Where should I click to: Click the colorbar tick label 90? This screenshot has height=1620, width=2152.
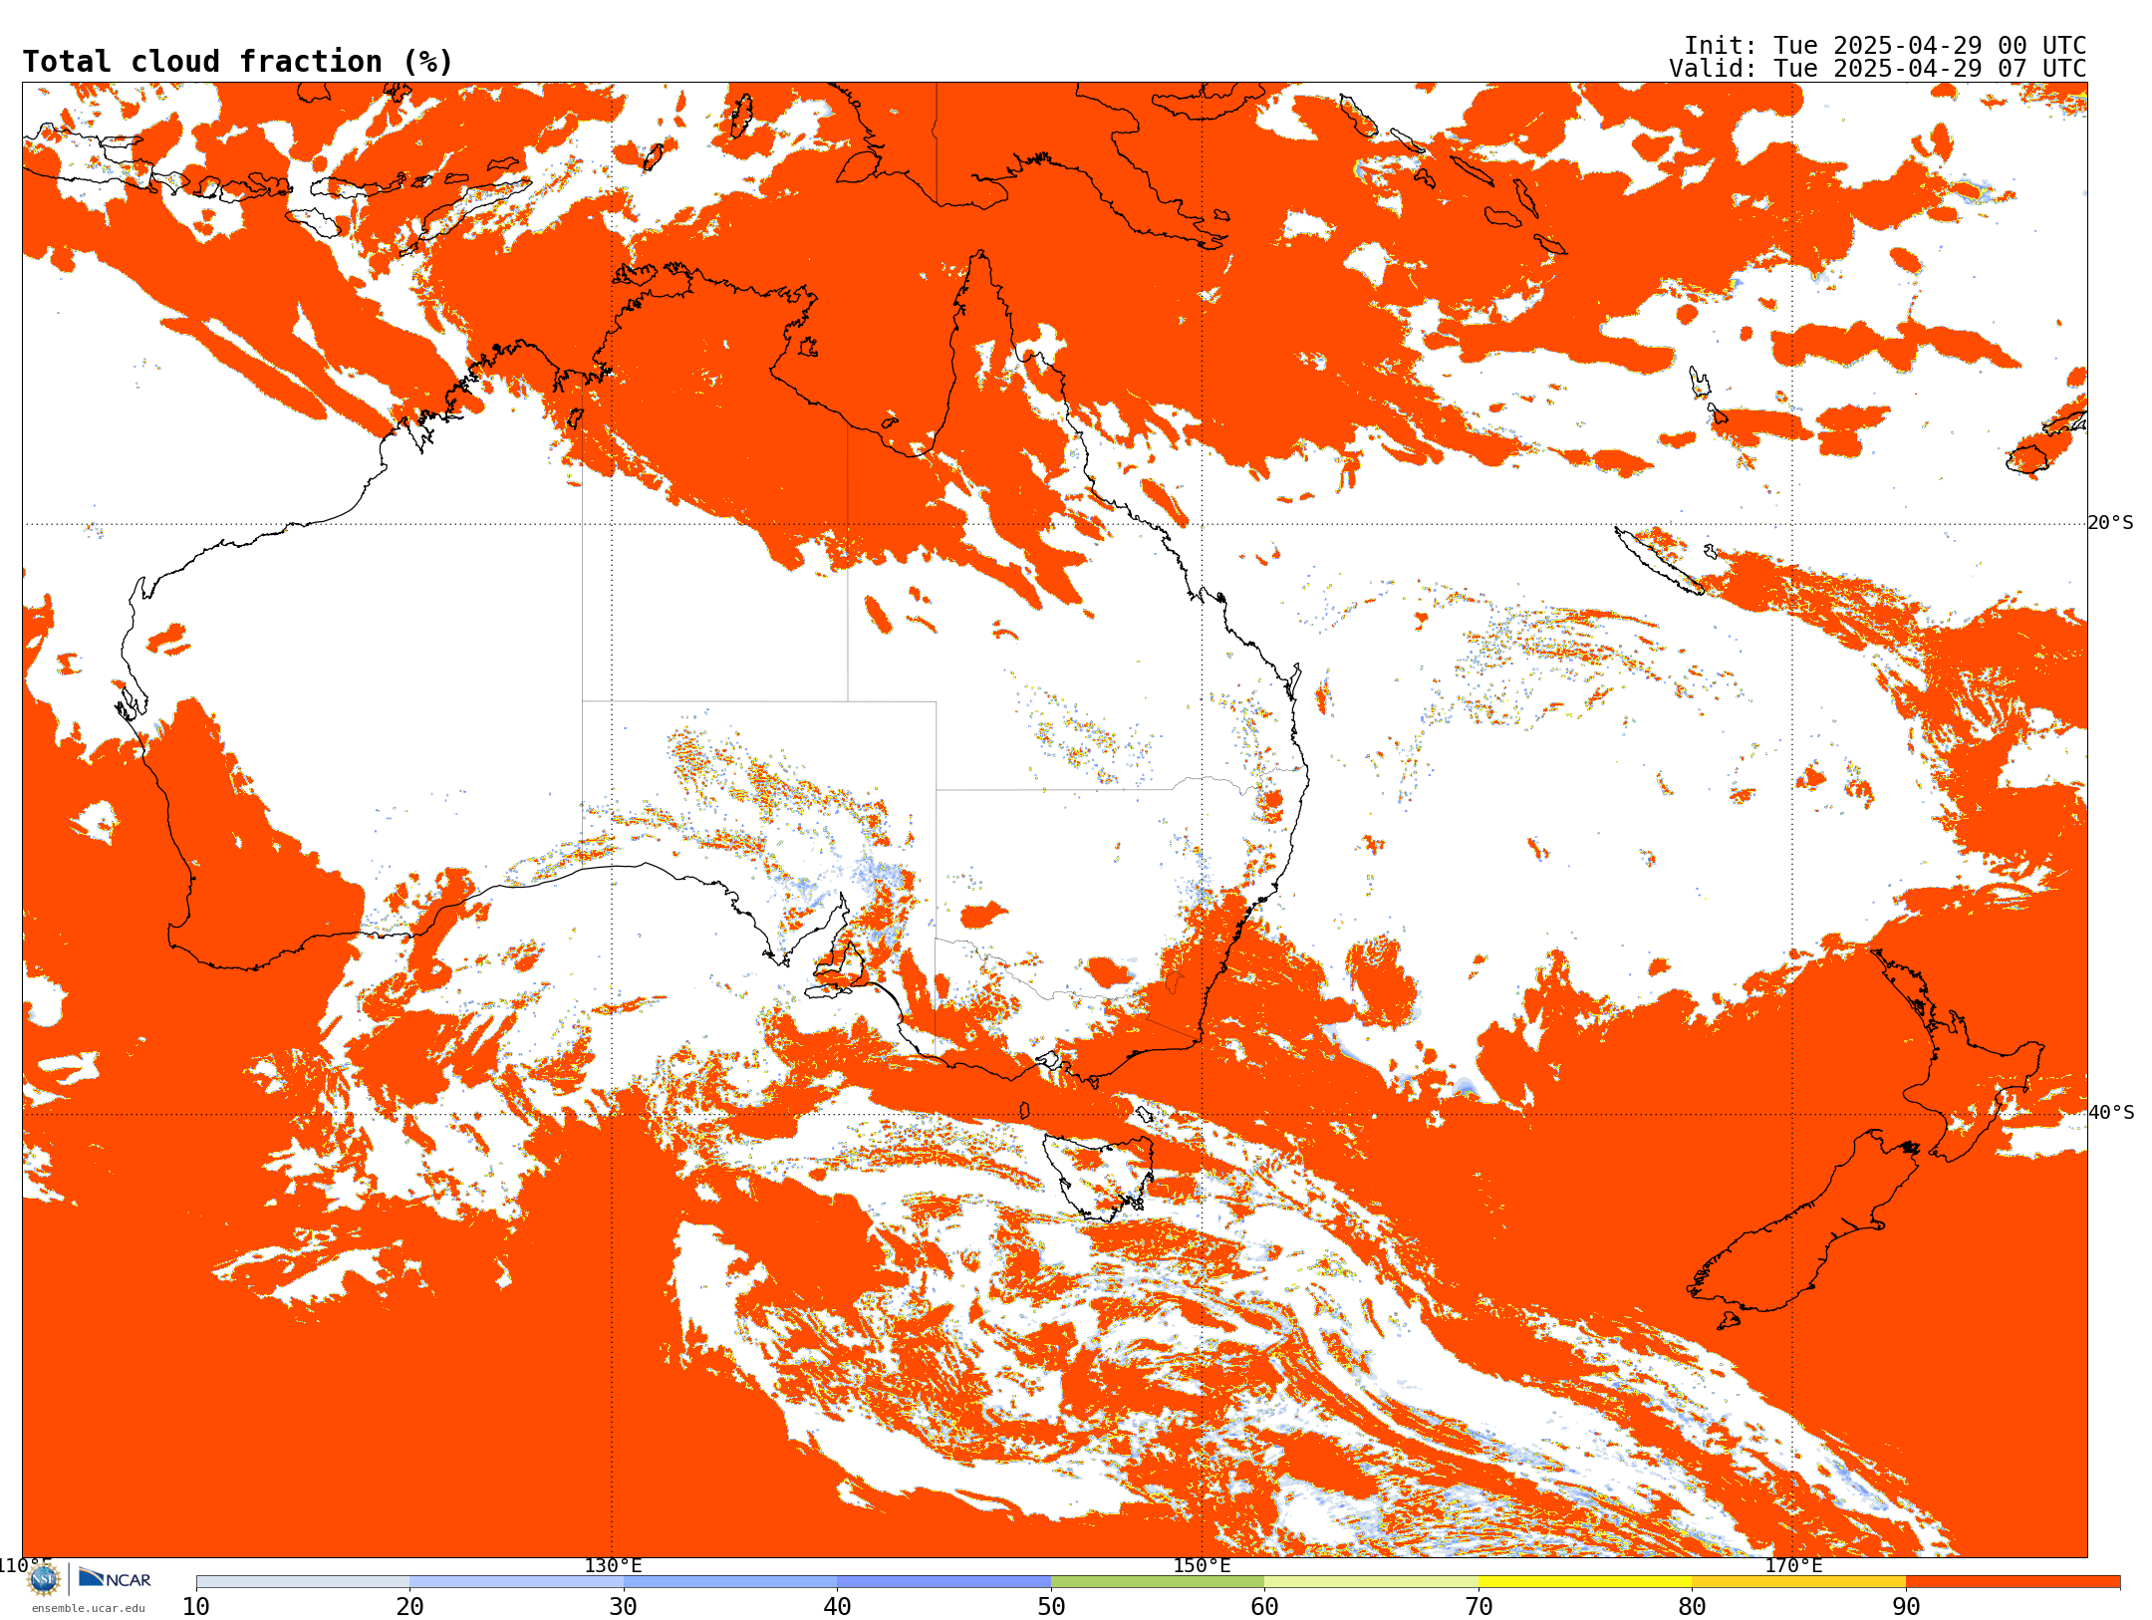1906,1607
